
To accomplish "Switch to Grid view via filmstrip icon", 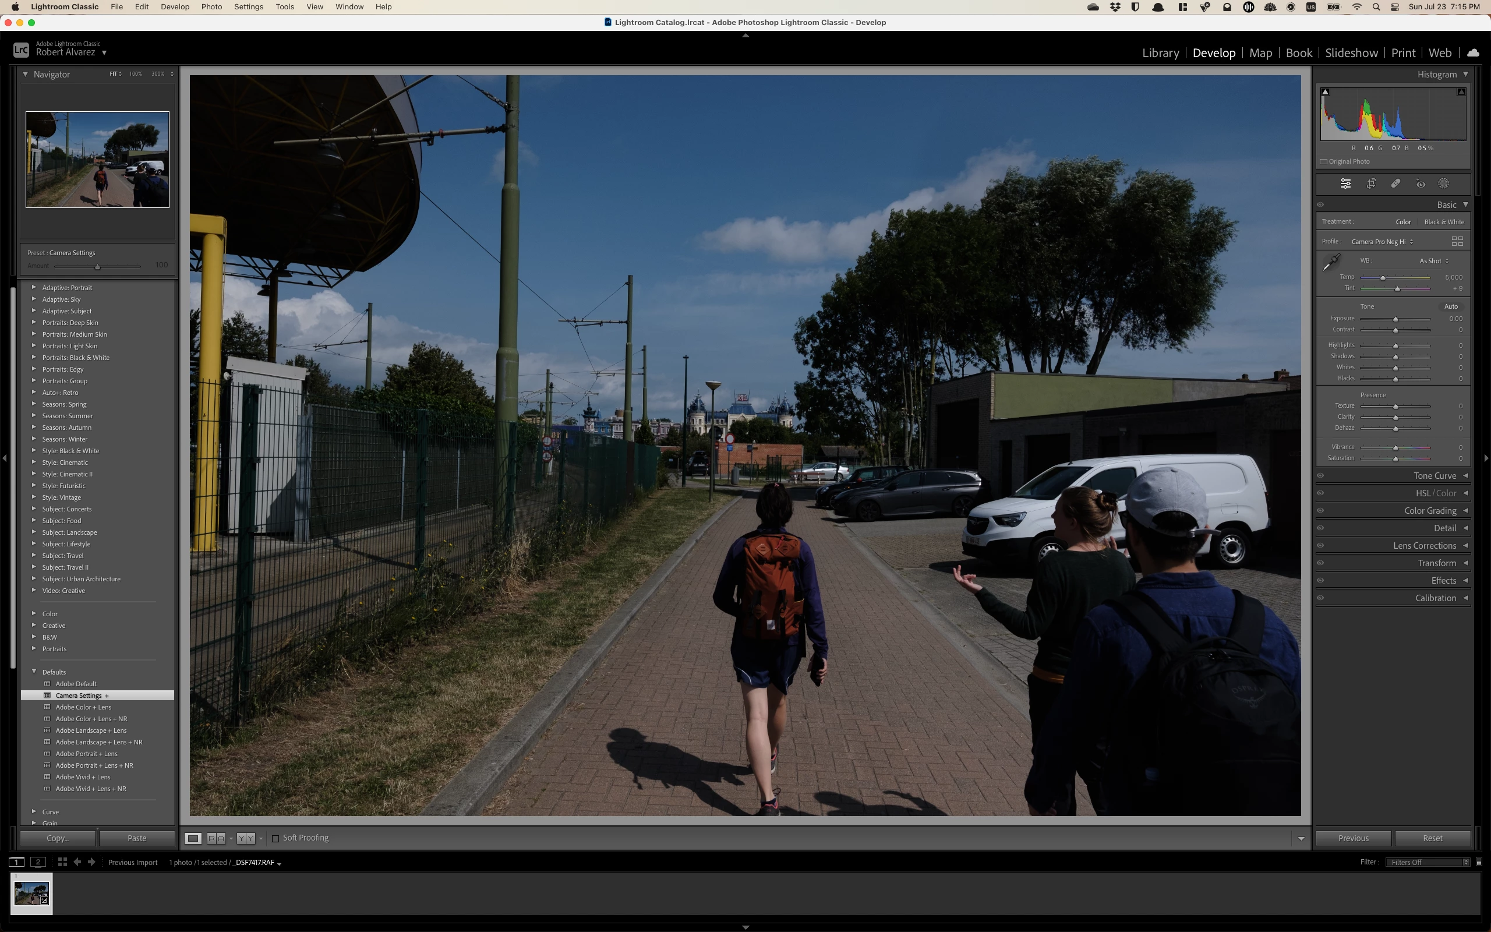I will [62, 862].
